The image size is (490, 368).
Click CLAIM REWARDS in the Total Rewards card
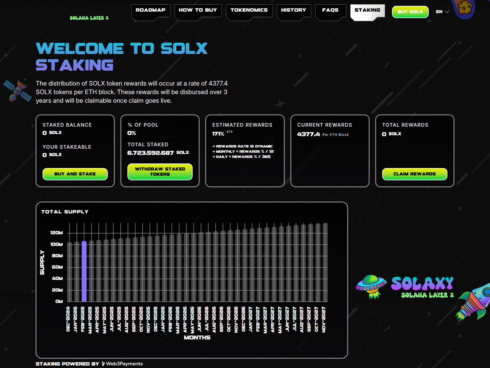[415, 174]
